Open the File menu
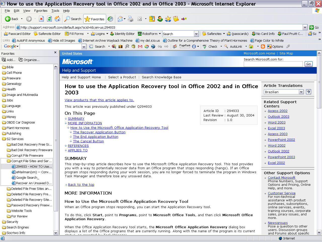Image resolution: width=322 pixels, height=242 pixels. [x=7, y=11]
